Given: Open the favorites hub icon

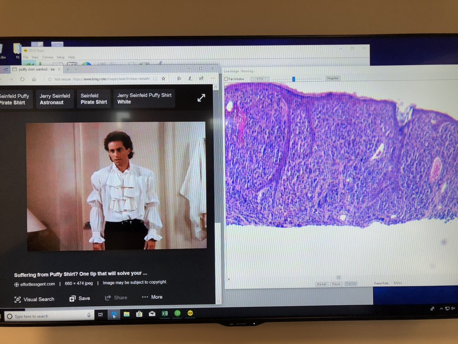Looking at the screenshot, I should click(179, 78).
